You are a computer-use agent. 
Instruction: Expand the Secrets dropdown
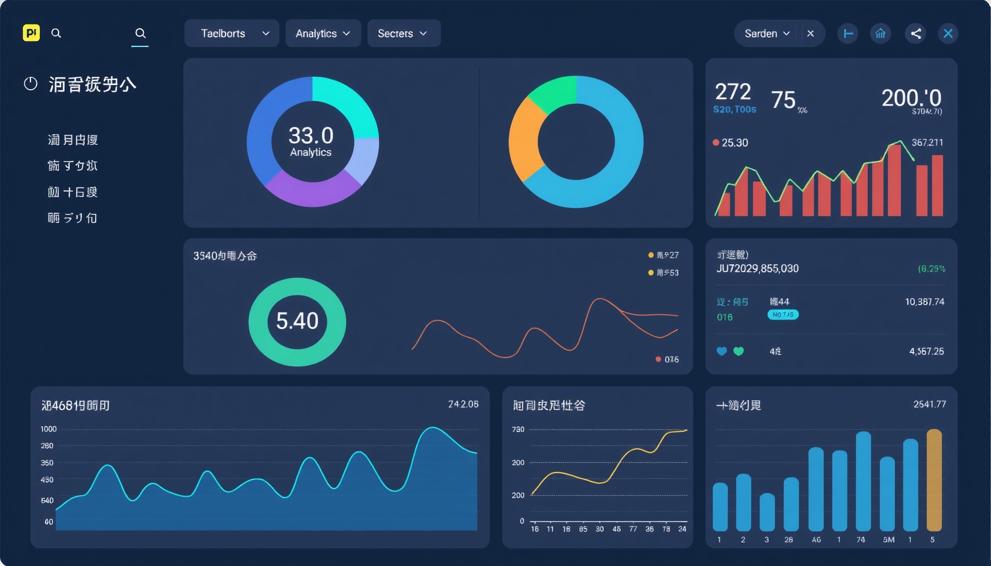pos(403,34)
